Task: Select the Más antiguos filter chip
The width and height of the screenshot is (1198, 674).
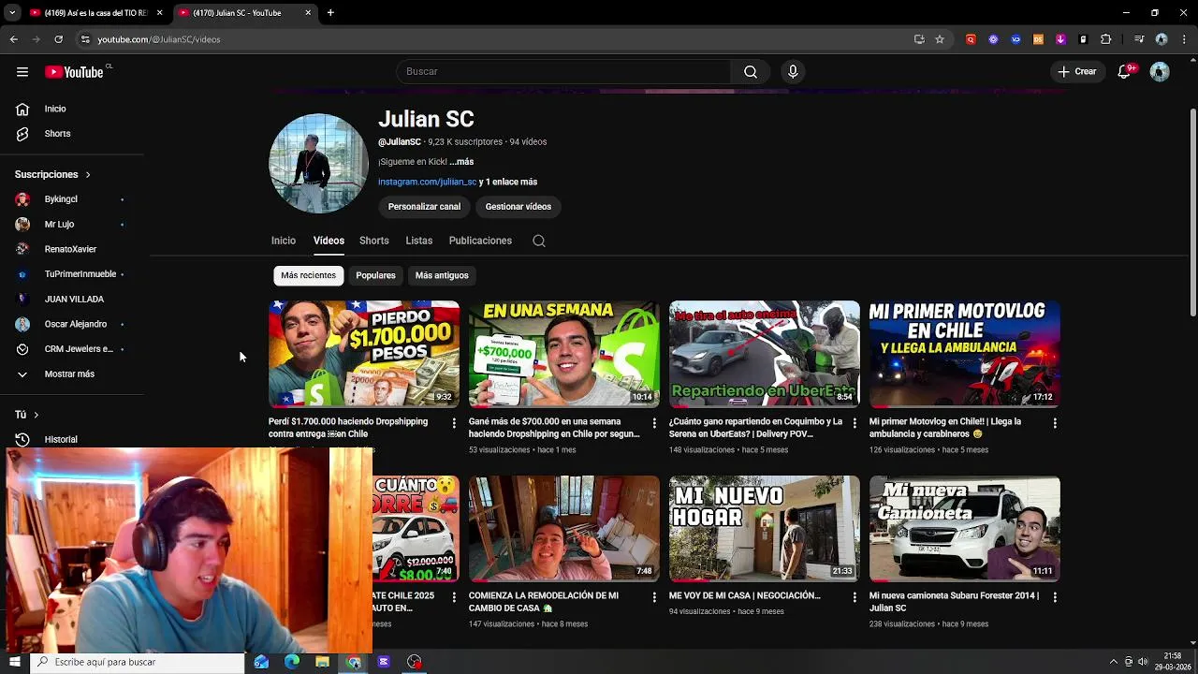Action: pos(442,275)
